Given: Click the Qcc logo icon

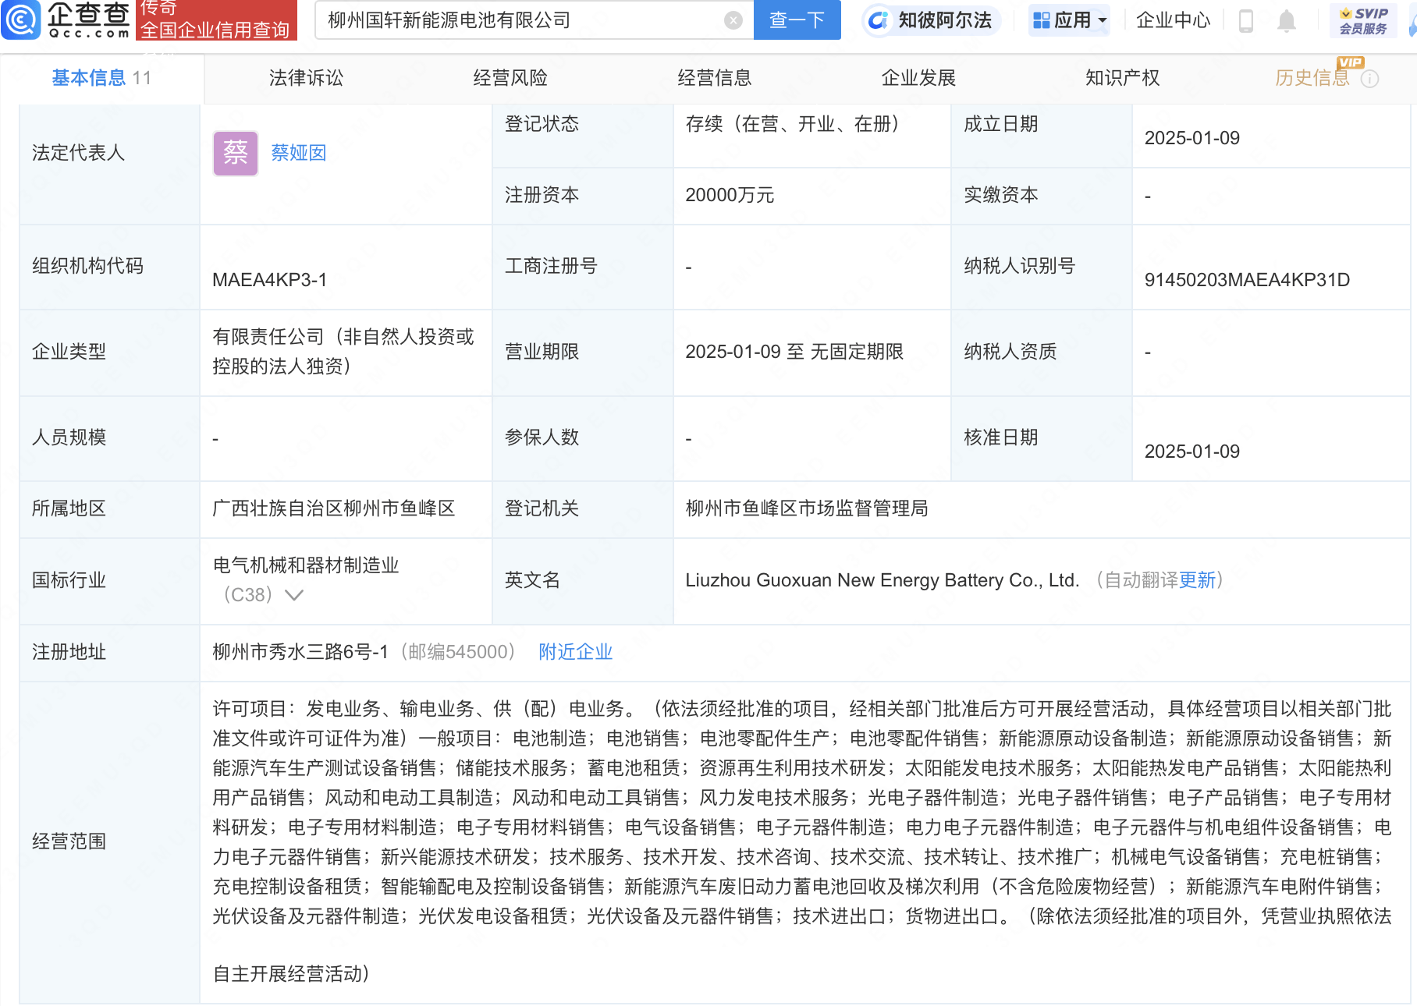Looking at the screenshot, I should pos(21,19).
